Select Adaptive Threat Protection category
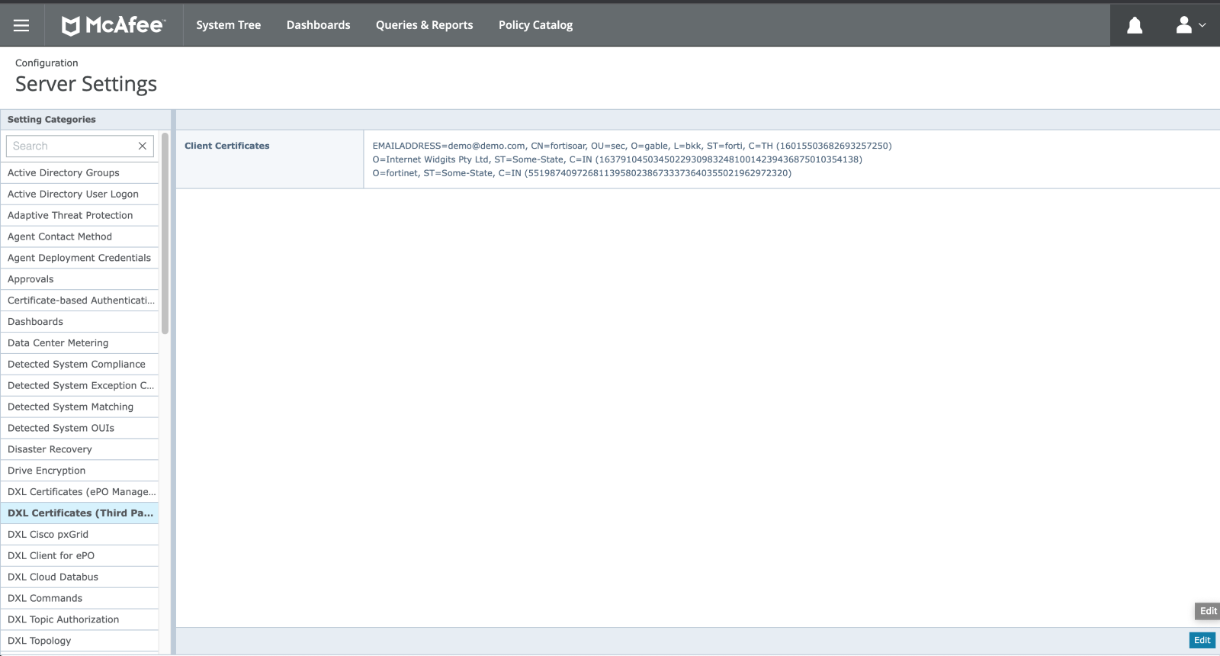Viewport: 1220px width, 656px height. 70,216
